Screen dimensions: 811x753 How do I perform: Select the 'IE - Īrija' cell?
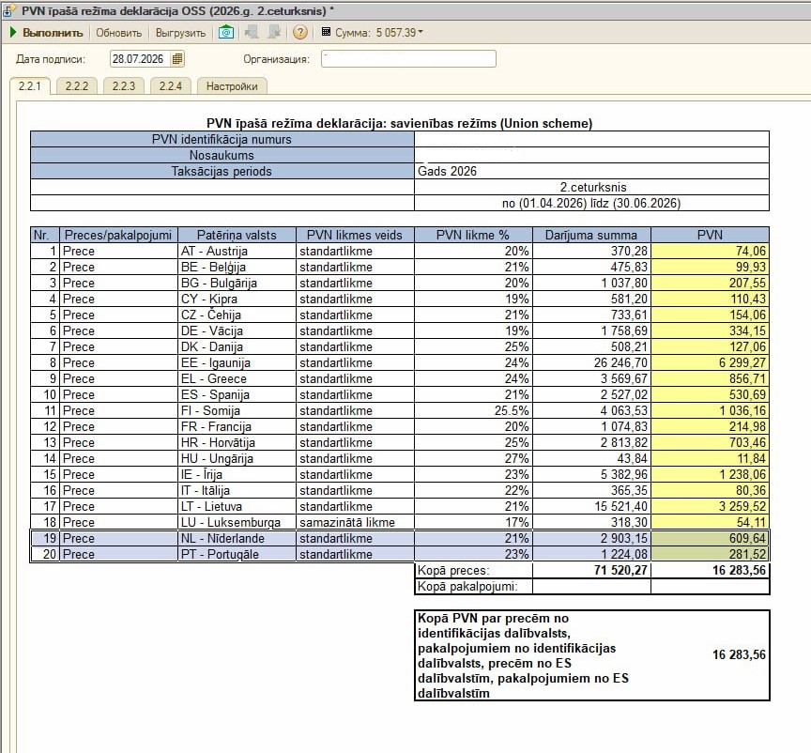(x=237, y=475)
